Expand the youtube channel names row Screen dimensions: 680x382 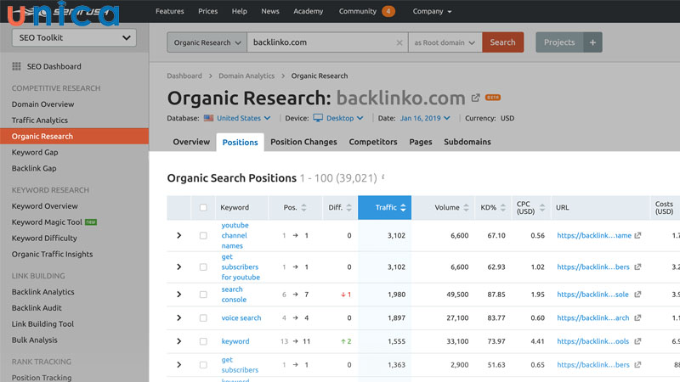(179, 236)
